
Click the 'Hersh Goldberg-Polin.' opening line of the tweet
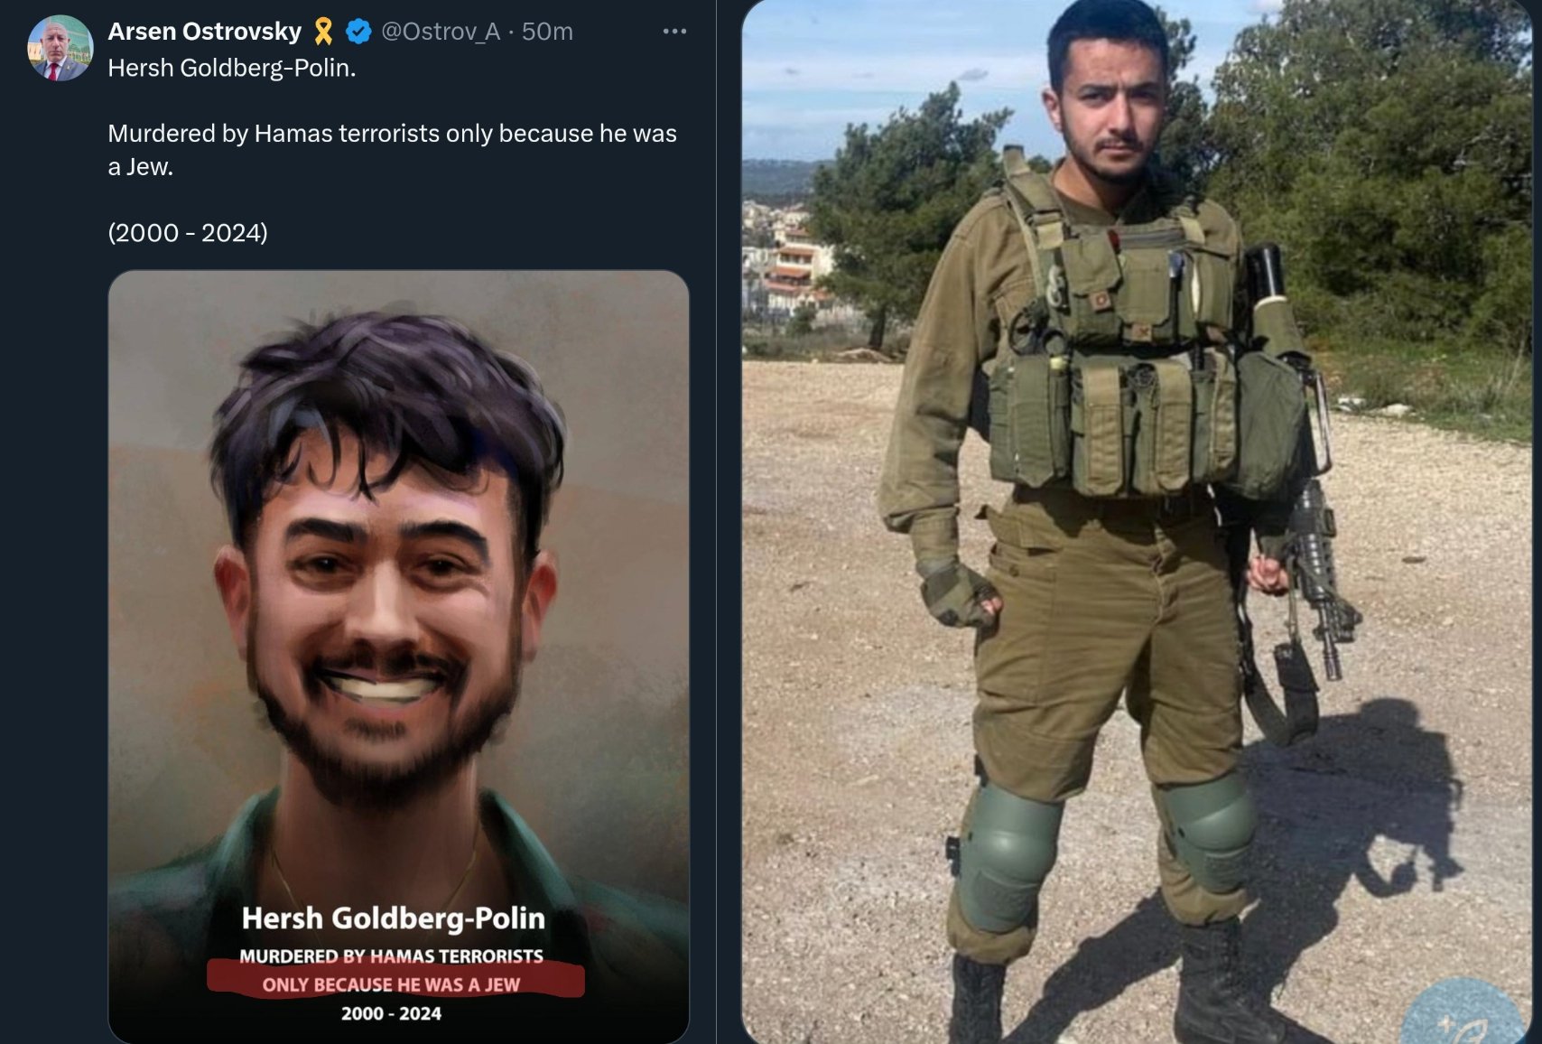tap(232, 68)
